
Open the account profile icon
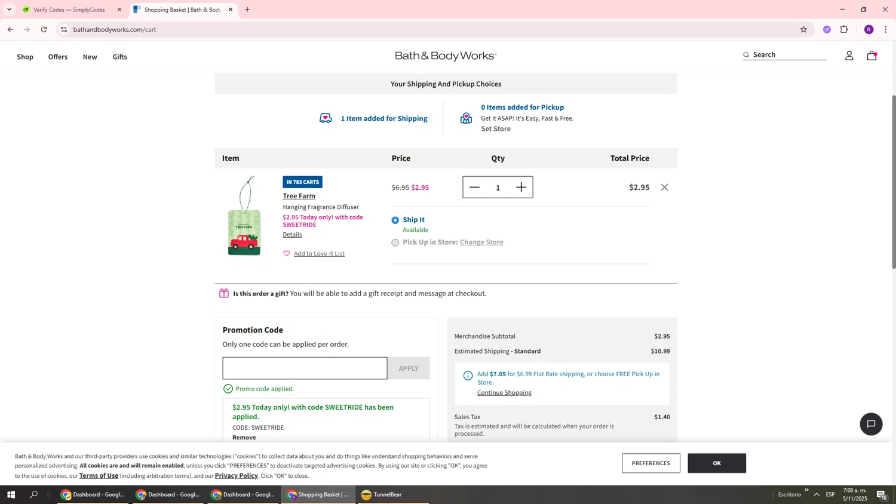tap(849, 56)
